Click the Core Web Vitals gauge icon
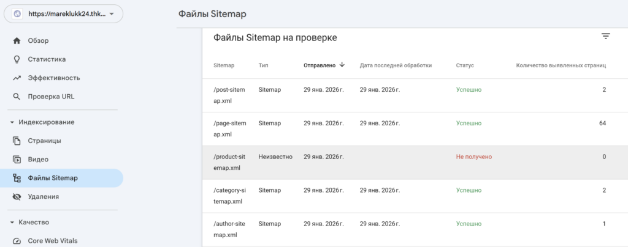This screenshot has width=628, height=247. coord(17,241)
